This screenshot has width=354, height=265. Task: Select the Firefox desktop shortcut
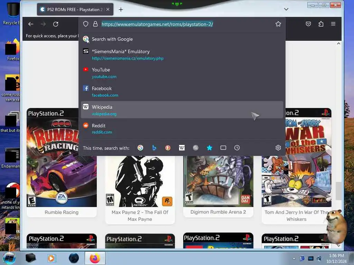13,50
